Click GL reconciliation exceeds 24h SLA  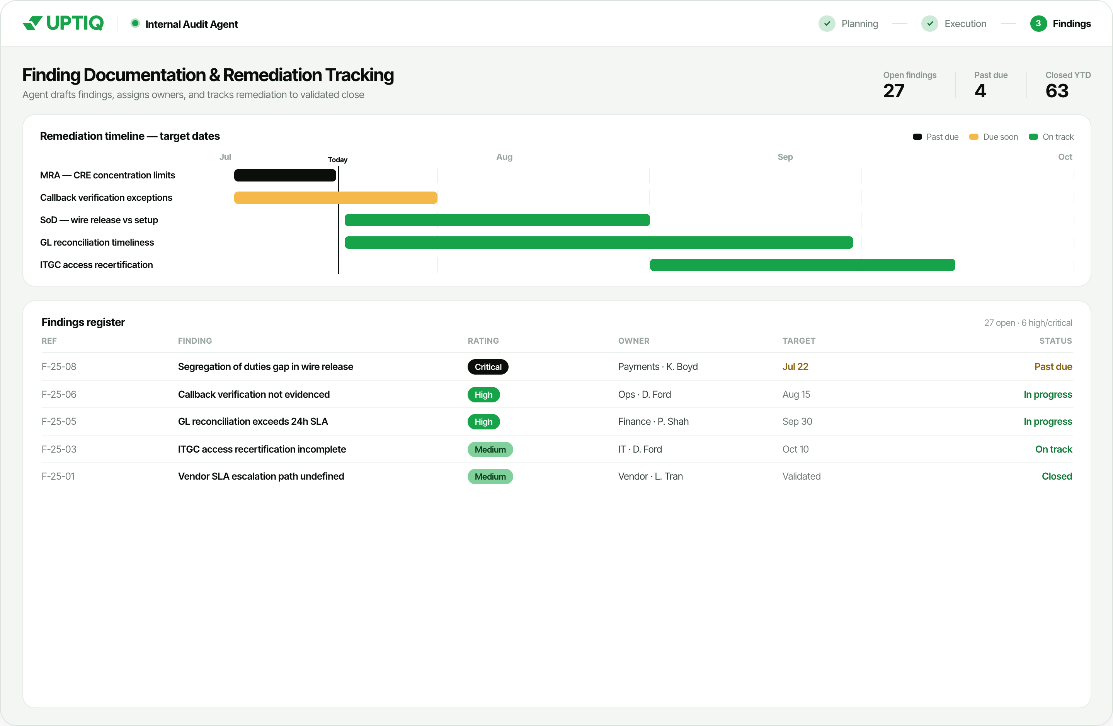(252, 421)
